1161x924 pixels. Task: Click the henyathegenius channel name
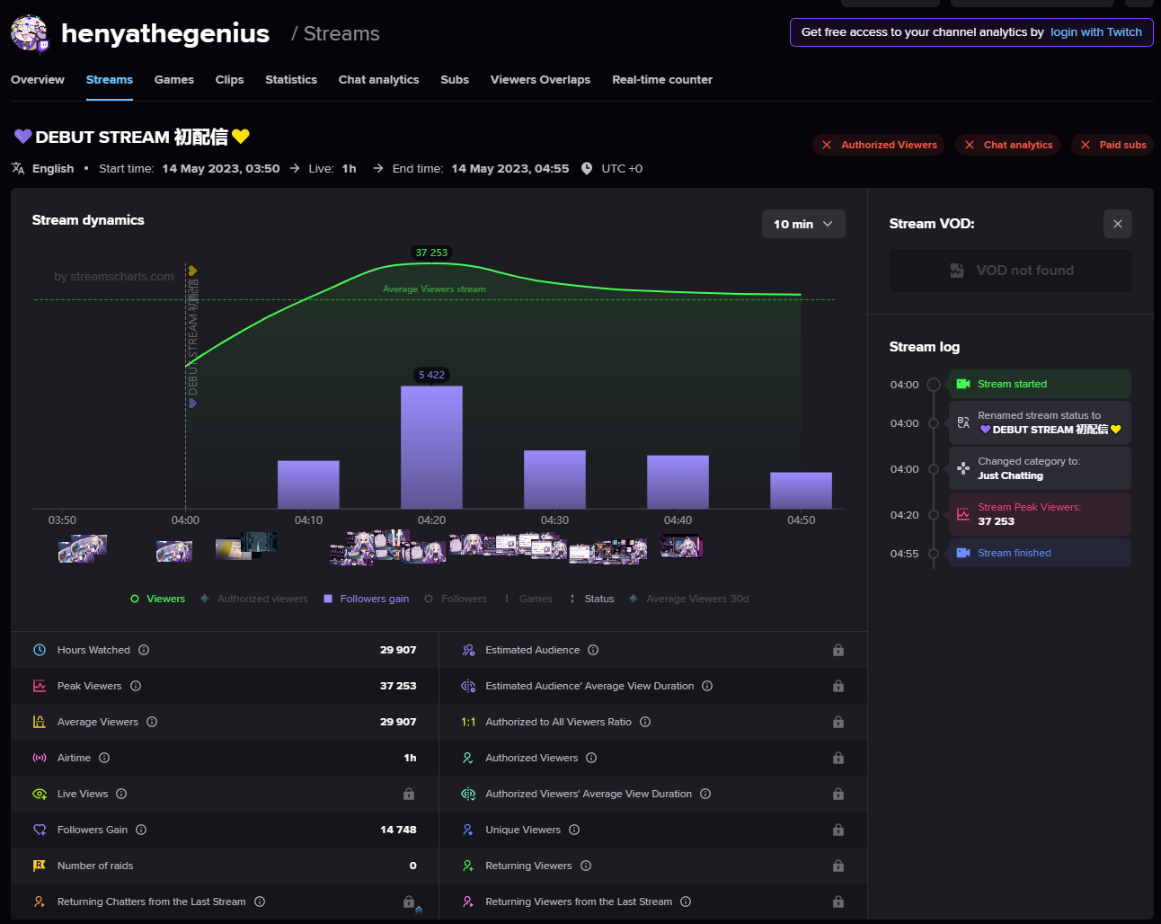tap(165, 33)
